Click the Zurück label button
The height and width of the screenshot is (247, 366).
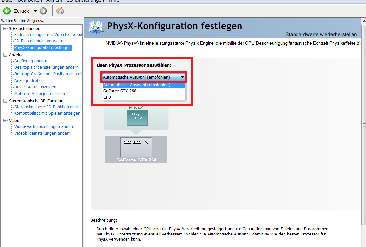click(x=21, y=11)
